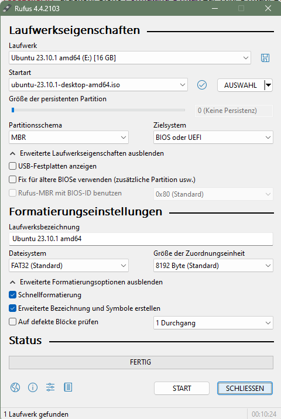Image resolution: width=281 pixels, height=419 pixels.
Task: Show the log with the list icon
Action: [x=68, y=387]
